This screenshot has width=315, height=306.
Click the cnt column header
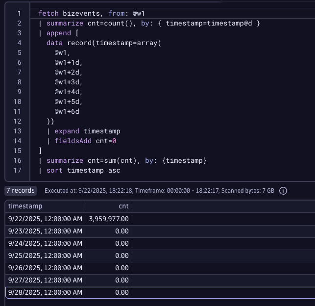[x=123, y=206]
